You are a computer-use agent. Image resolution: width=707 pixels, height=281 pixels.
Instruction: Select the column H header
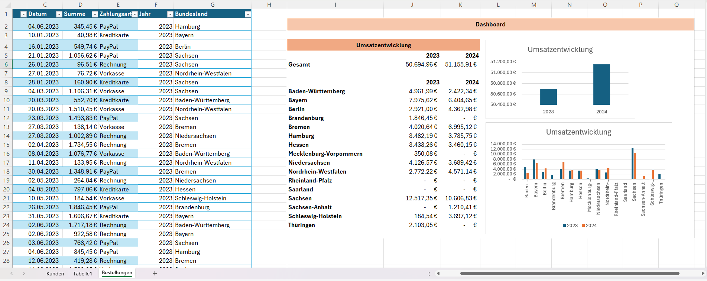click(x=269, y=5)
